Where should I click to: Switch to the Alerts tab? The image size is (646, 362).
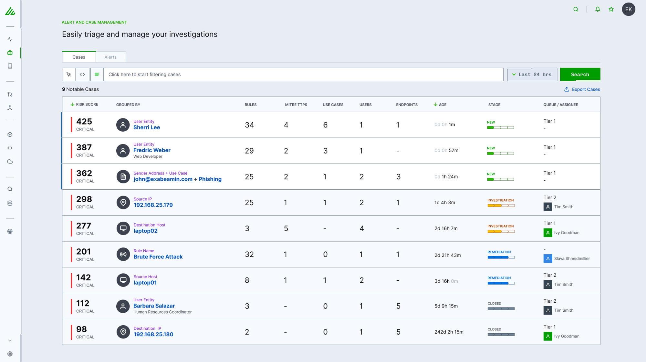pos(110,57)
